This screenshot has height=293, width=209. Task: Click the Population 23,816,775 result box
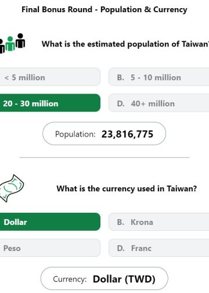(x=104, y=134)
